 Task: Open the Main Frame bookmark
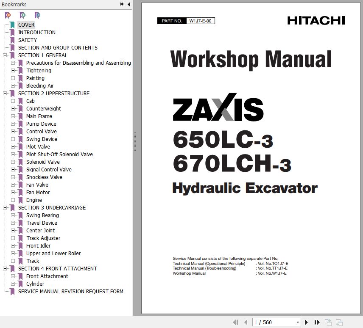[39, 116]
